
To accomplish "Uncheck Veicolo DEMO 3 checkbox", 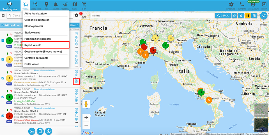I will [x=3, y=78].
